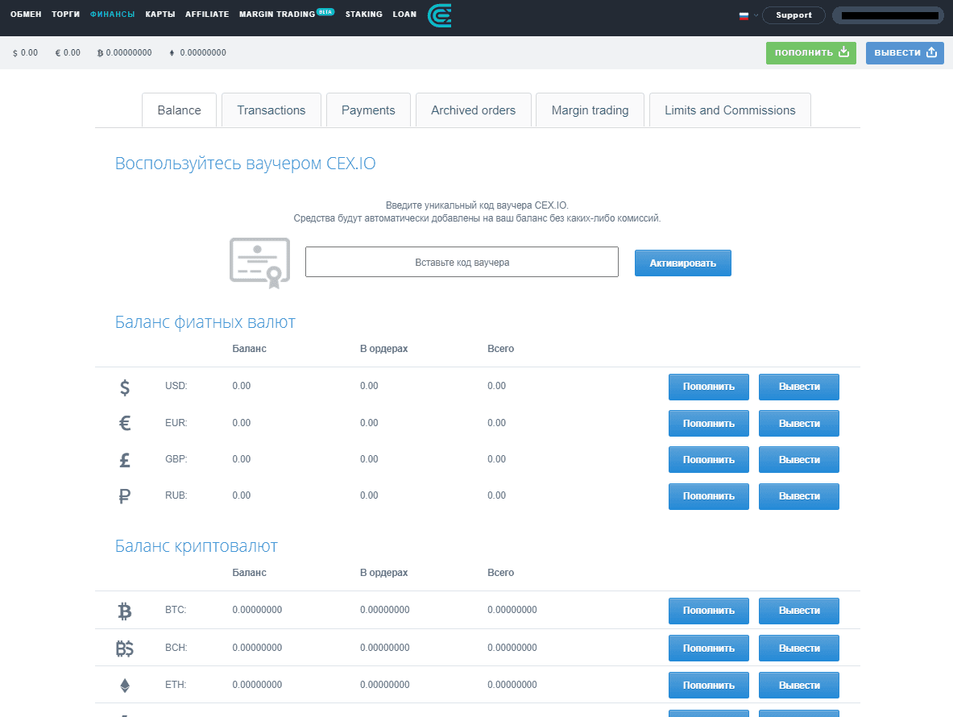Open the ТОРГИ menu item
Screen dimensions: 953x717
[65, 14]
